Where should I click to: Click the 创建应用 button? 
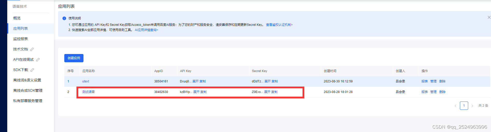(x=74, y=58)
